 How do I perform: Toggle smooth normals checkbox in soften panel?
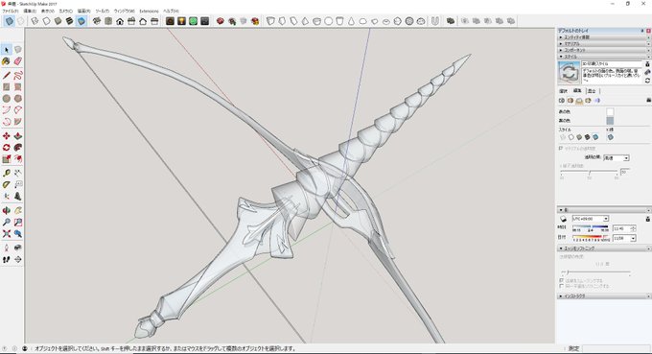click(561, 280)
